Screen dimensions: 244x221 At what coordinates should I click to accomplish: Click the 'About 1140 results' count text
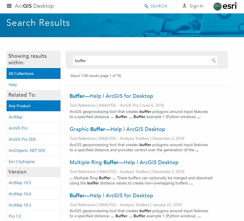coord(96,76)
